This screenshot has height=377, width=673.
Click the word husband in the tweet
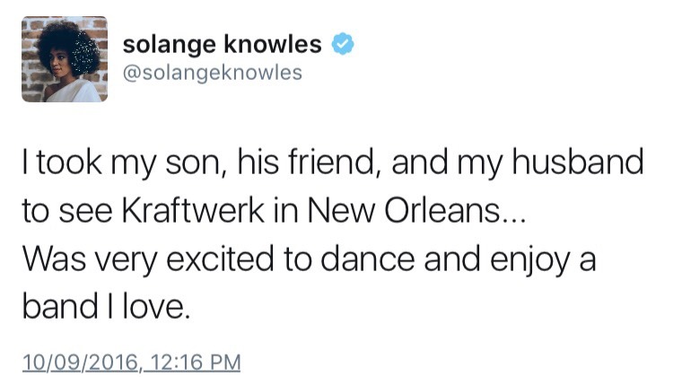(578, 162)
